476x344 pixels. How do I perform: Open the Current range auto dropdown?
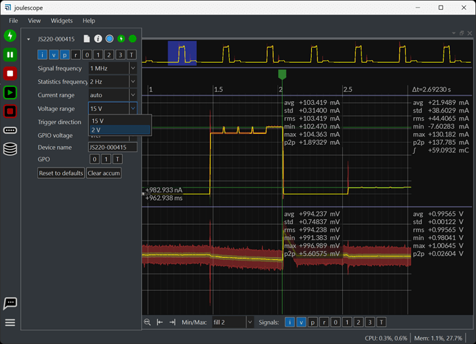pyautogui.click(x=112, y=95)
